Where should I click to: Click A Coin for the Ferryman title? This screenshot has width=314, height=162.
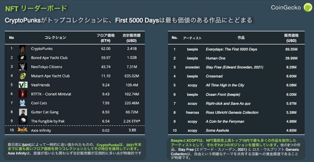(x=225, y=122)
